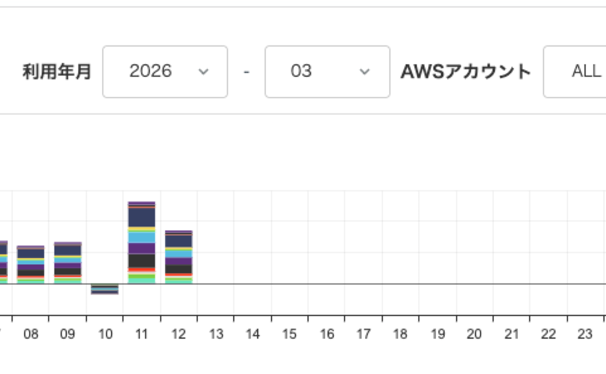Click the stacked bar for day 11
Screen dimensions: 606x374
click(142, 242)
